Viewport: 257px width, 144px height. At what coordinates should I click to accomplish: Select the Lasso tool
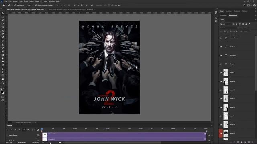(x=3, y=20)
